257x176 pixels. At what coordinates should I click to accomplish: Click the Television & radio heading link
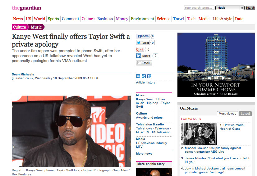pyautogui.click(x=150, y=124)
